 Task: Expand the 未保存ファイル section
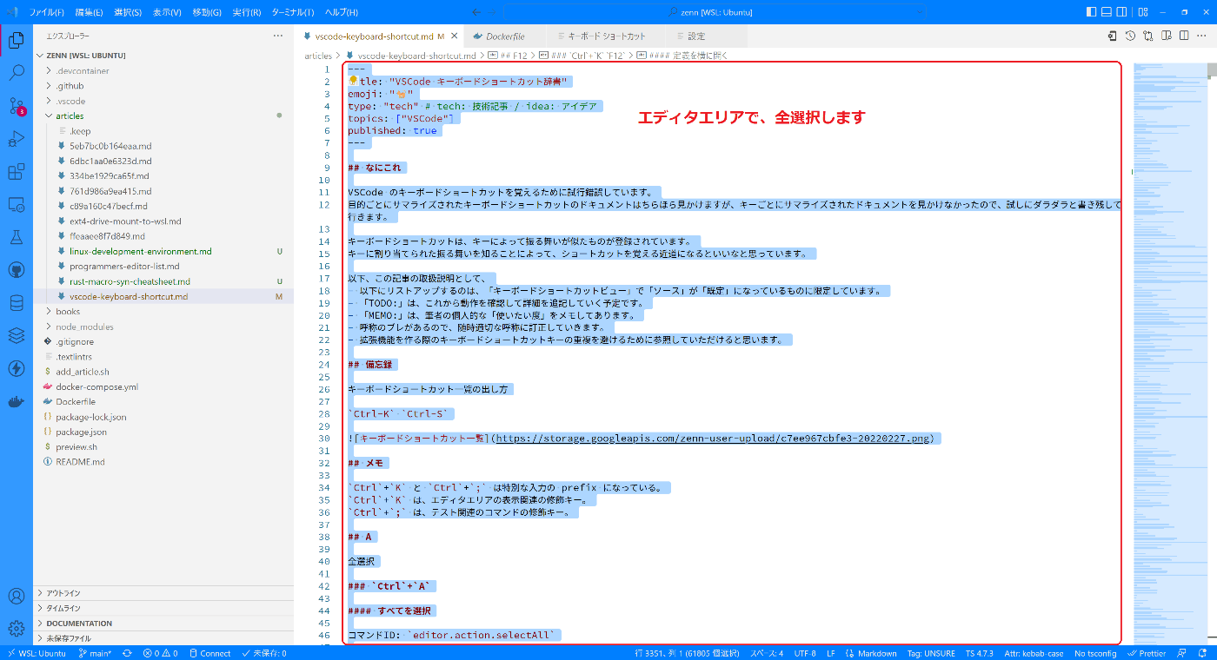[163, 638]
